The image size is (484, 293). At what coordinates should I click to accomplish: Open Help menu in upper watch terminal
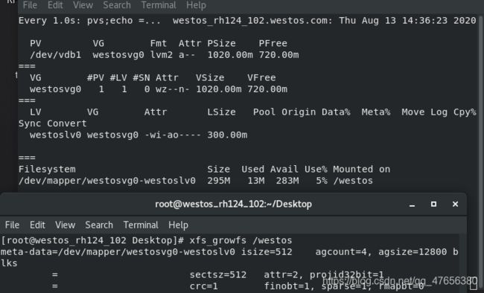[196, 5]
